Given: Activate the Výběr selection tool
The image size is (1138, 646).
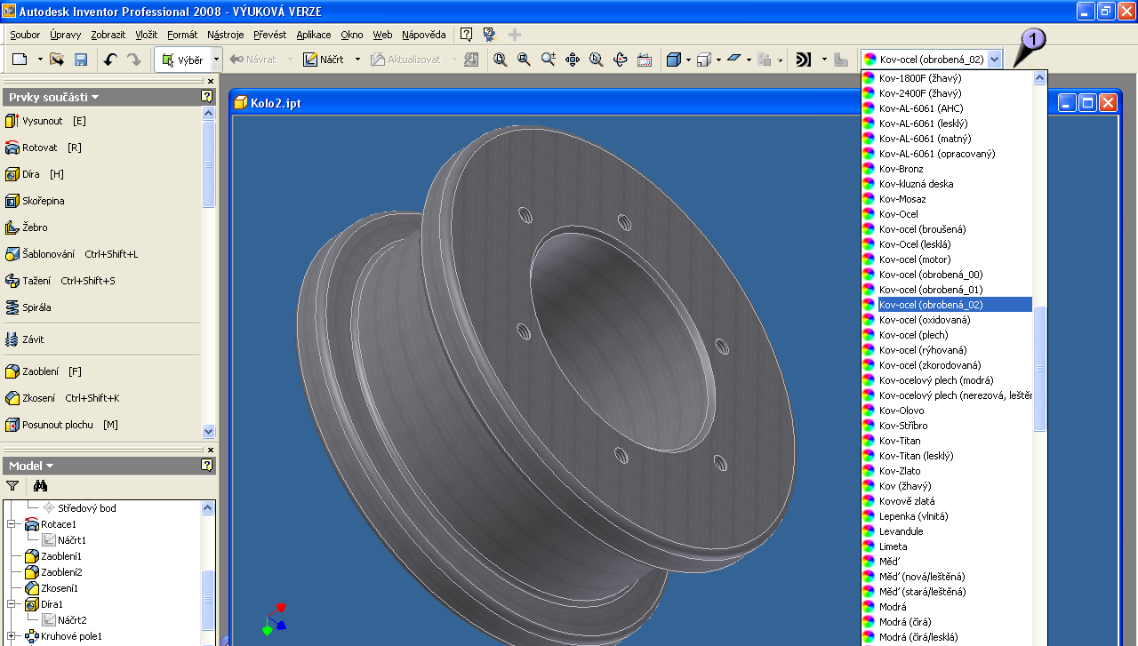Looking at the screenshot, I should 182,60.
